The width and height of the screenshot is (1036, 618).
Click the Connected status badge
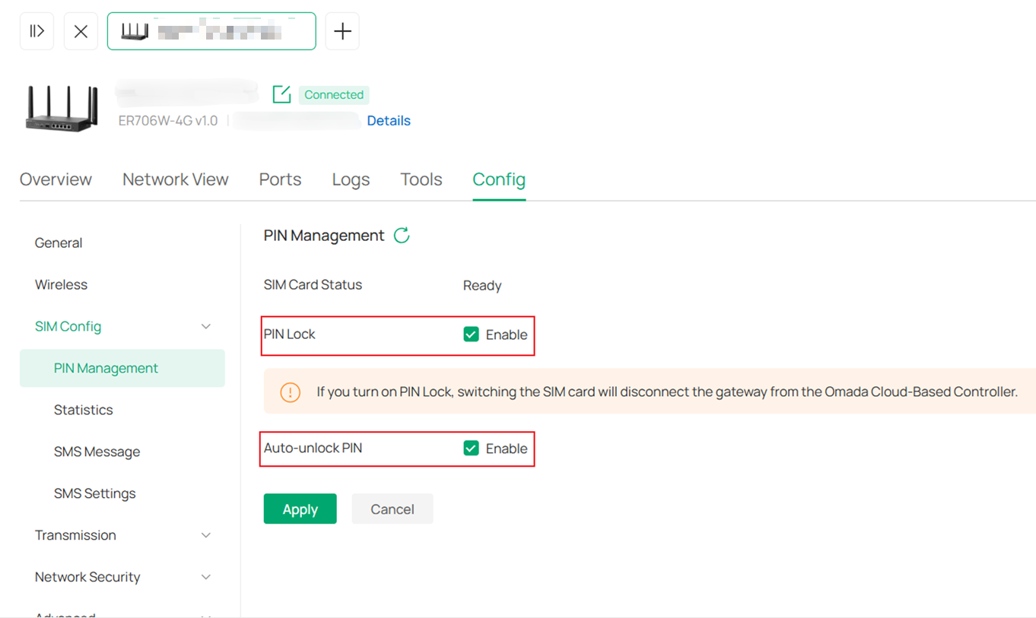334,95
